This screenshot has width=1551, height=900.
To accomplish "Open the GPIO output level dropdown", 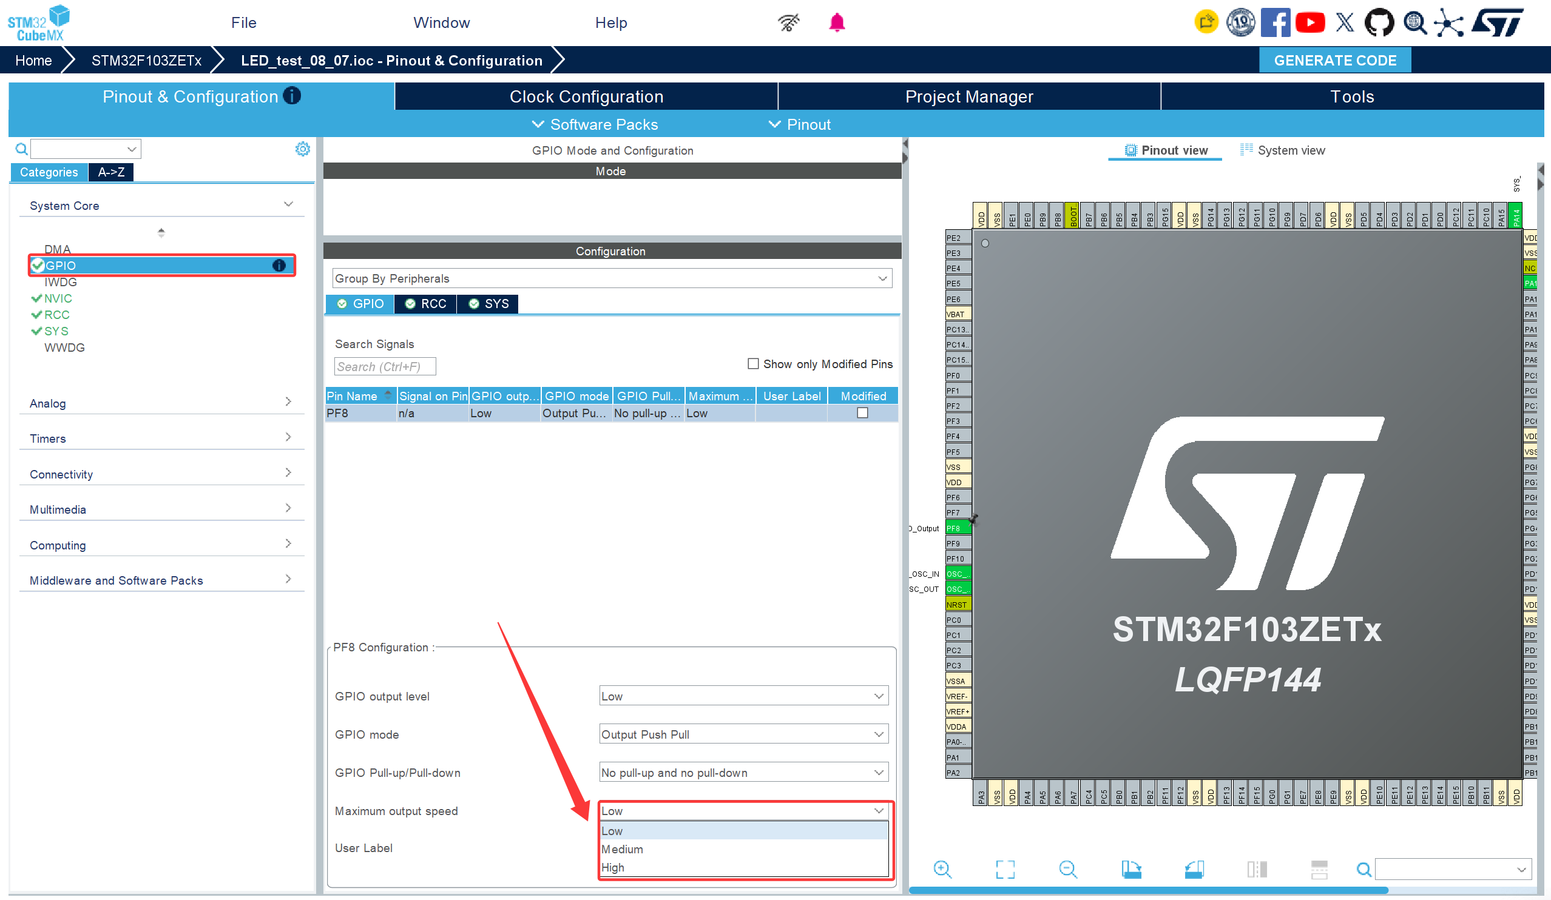I will [x=743, y=696].
